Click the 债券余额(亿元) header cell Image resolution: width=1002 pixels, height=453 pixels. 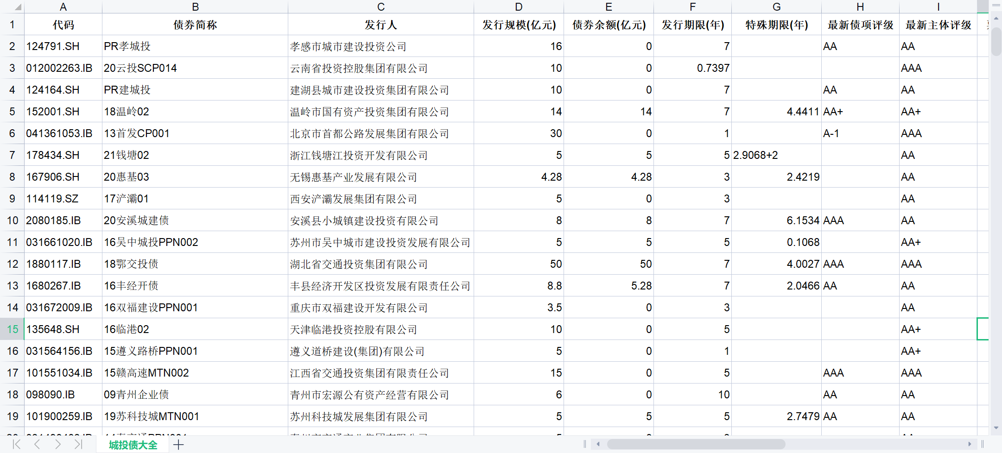(609, 25)
